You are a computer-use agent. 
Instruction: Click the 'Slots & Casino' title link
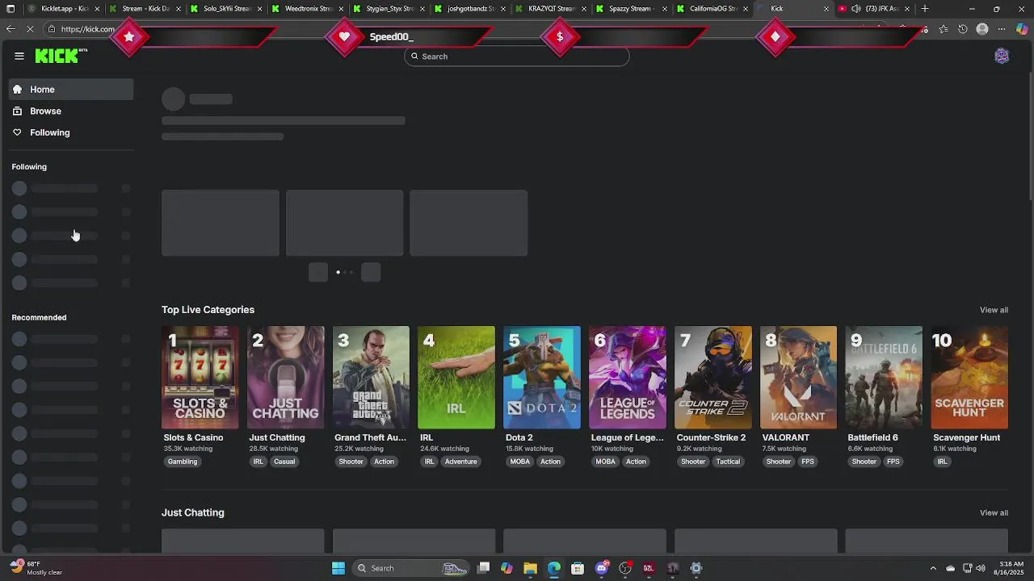tap(193, 437)
